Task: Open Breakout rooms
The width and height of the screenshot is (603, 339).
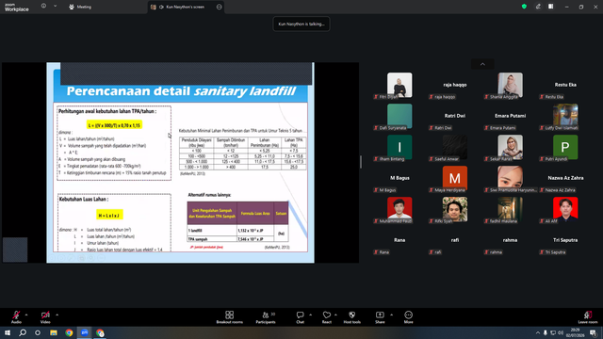Action: click(x=230, y=317)
